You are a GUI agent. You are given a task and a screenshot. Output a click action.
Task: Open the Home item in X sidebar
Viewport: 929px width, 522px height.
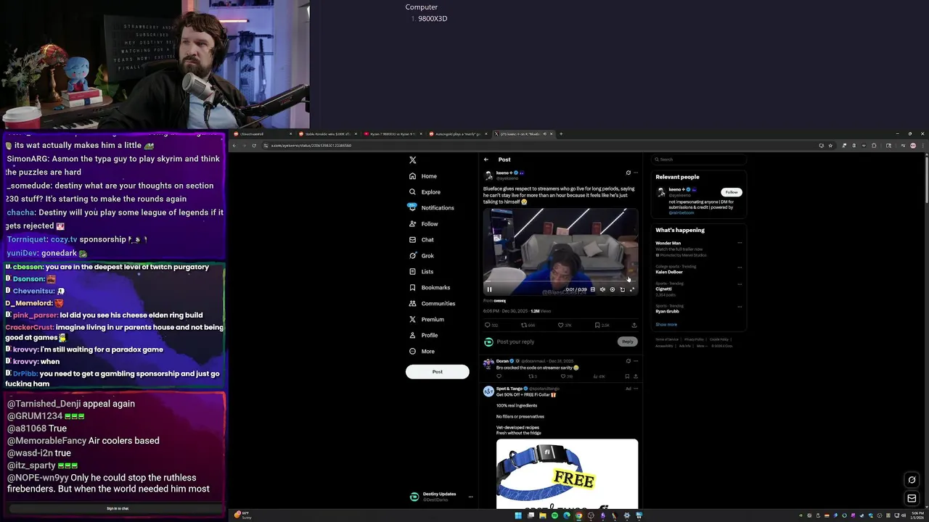423,176
